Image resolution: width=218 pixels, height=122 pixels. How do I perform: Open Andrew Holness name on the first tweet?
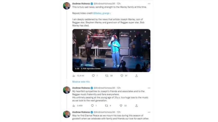coord(81,4)
